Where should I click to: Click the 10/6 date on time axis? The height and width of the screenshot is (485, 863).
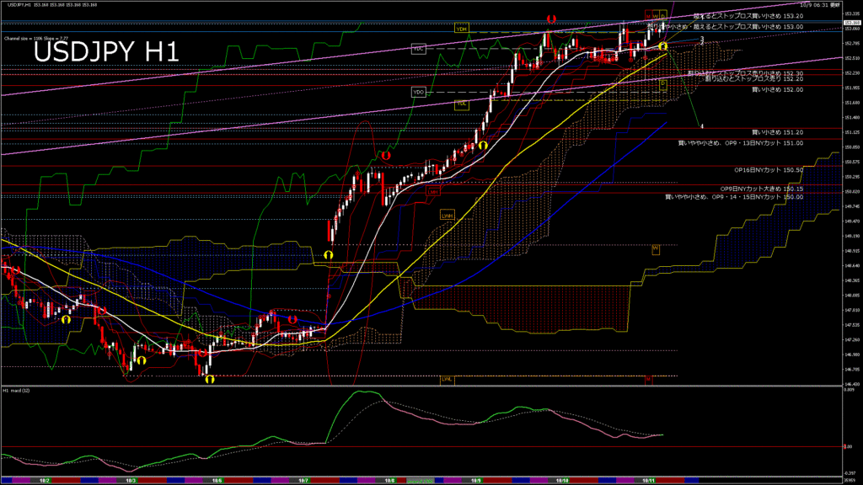pyautogui.click(x=217, y=481)
